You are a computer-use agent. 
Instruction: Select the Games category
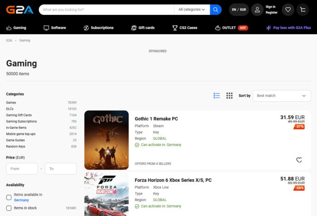11,103
